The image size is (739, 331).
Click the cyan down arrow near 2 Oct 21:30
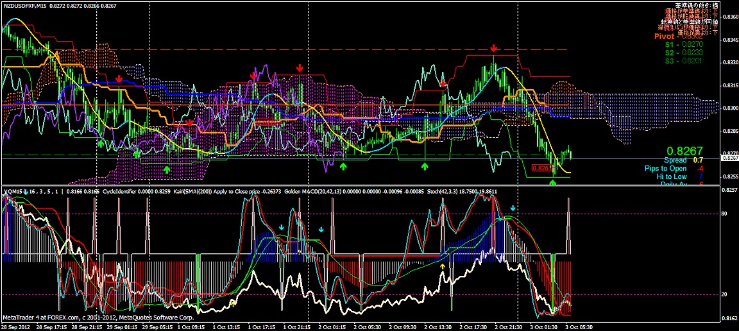click(x=513, y=208)
